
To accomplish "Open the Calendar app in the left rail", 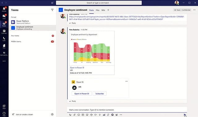I will pyautogui.click(x=4, y=31).
